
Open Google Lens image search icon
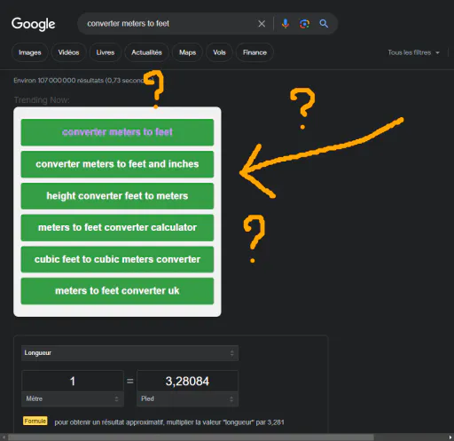(304, 24)
